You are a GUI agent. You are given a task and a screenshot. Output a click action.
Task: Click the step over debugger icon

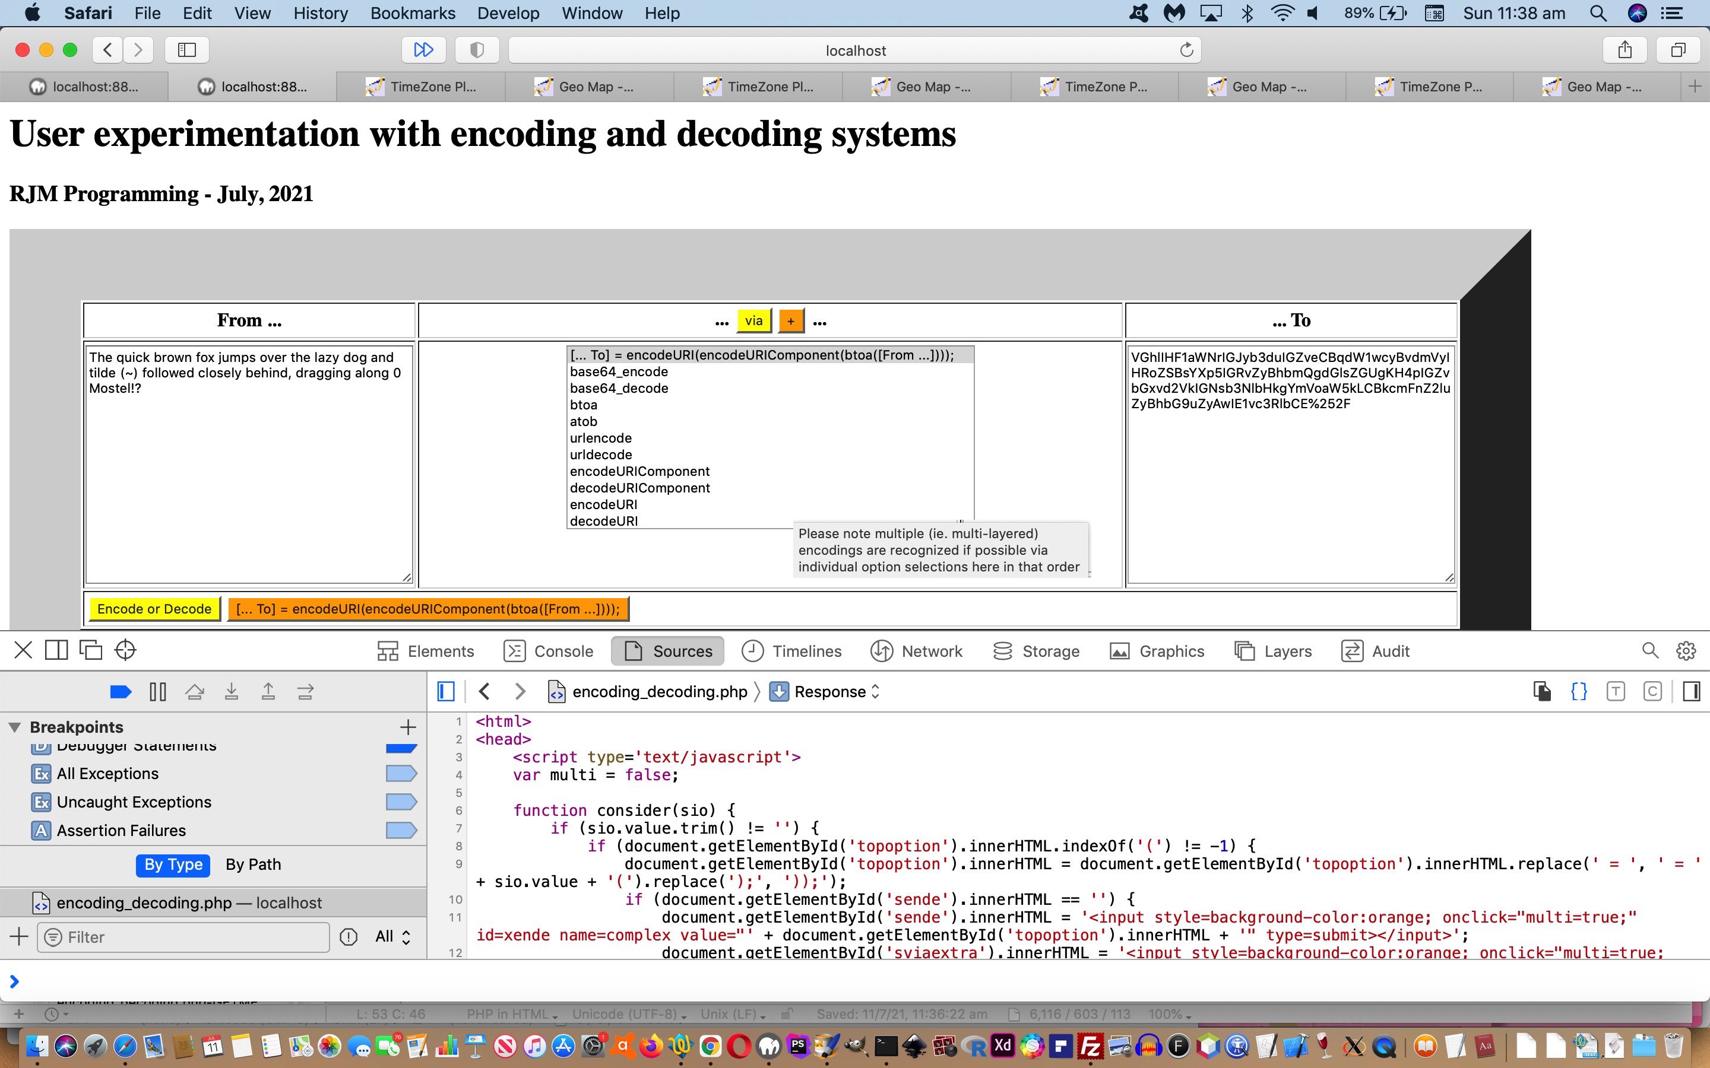coord(194,691)
